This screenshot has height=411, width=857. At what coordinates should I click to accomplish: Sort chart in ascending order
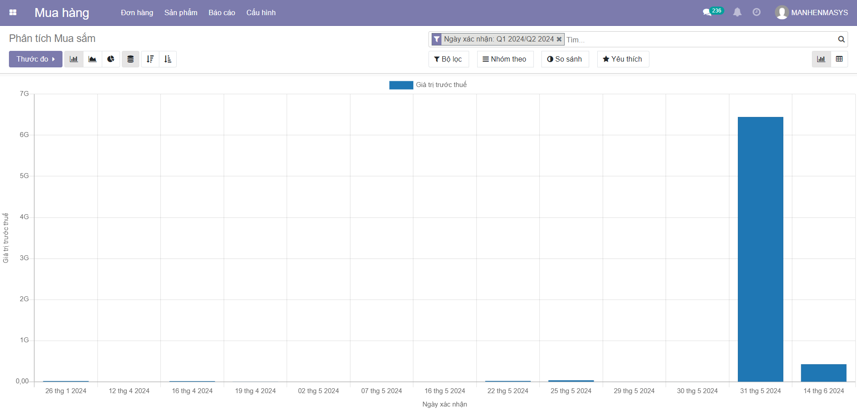click(x=168, y=59)
